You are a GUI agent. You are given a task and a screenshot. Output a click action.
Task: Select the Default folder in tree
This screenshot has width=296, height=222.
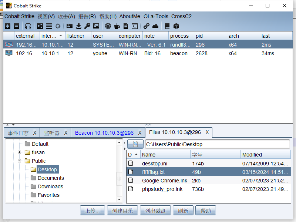40,144
